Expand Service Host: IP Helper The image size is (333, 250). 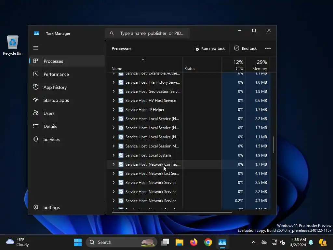coord(113,110)
